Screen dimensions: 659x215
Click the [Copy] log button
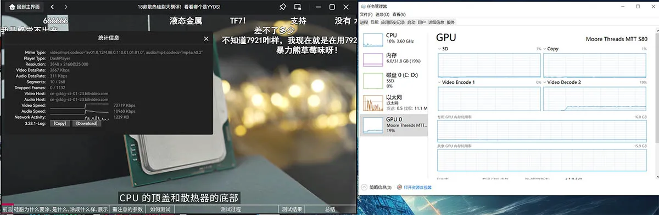point(60,123)
